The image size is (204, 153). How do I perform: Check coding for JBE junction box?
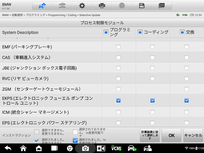152,68
